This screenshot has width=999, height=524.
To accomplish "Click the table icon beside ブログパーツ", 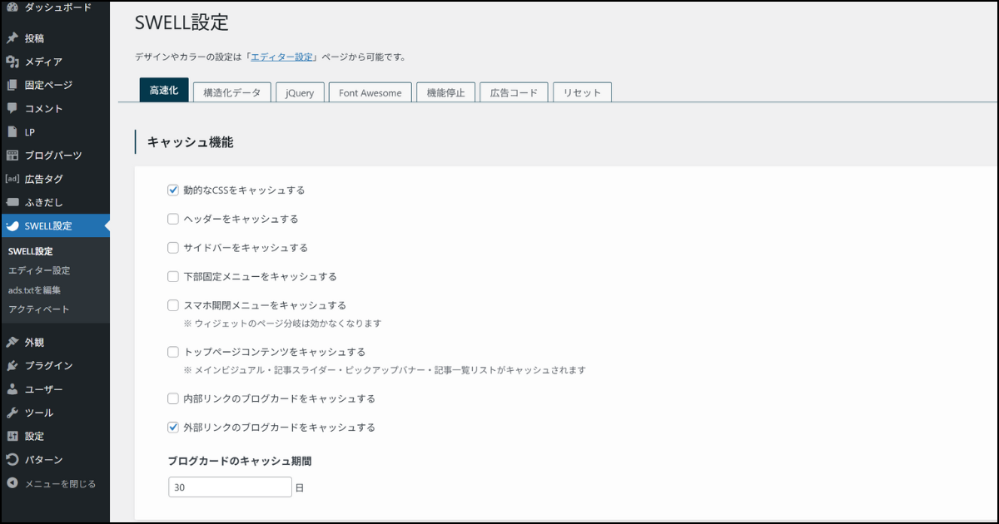I will coord(12,155).
